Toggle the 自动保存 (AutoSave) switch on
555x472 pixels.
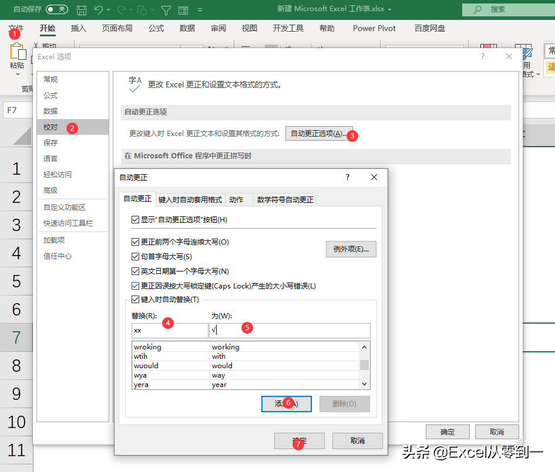click(56, 9)
